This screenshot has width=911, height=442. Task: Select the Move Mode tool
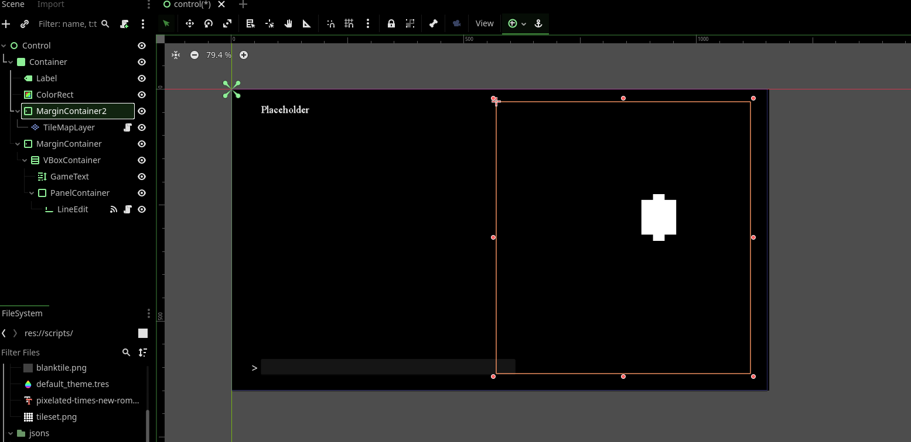[x=190, y=23]
